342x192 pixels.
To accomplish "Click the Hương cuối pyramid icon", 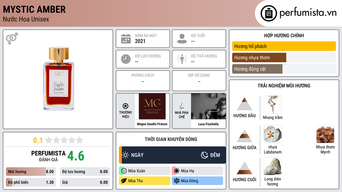I will (x=244, y=168).
